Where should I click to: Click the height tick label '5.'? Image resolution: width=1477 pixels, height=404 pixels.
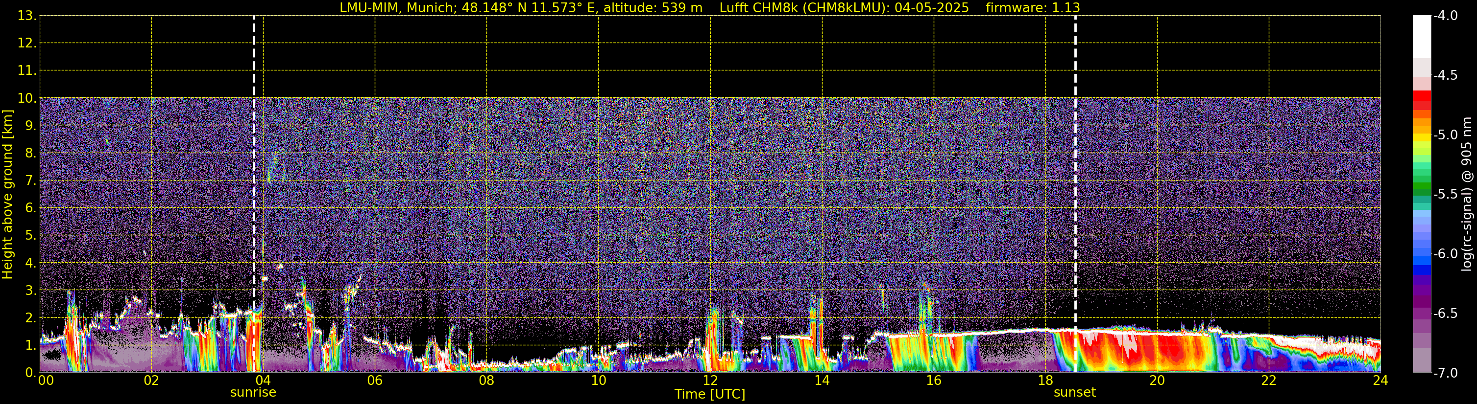pyautogui.click(x=30, y=236)
